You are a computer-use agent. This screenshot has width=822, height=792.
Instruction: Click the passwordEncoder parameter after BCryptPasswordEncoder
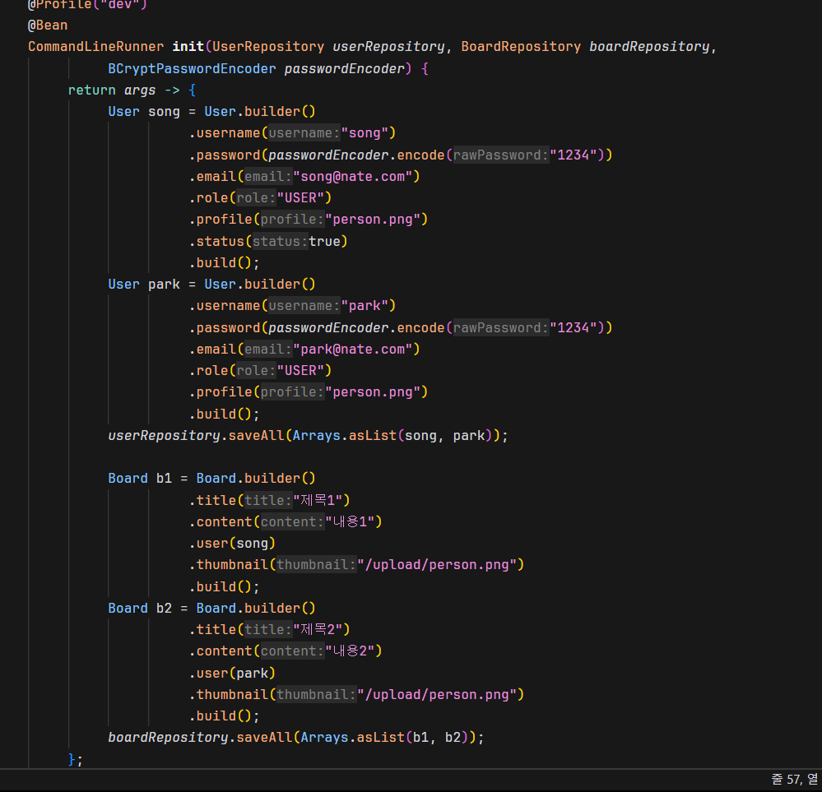coord(345,68)
